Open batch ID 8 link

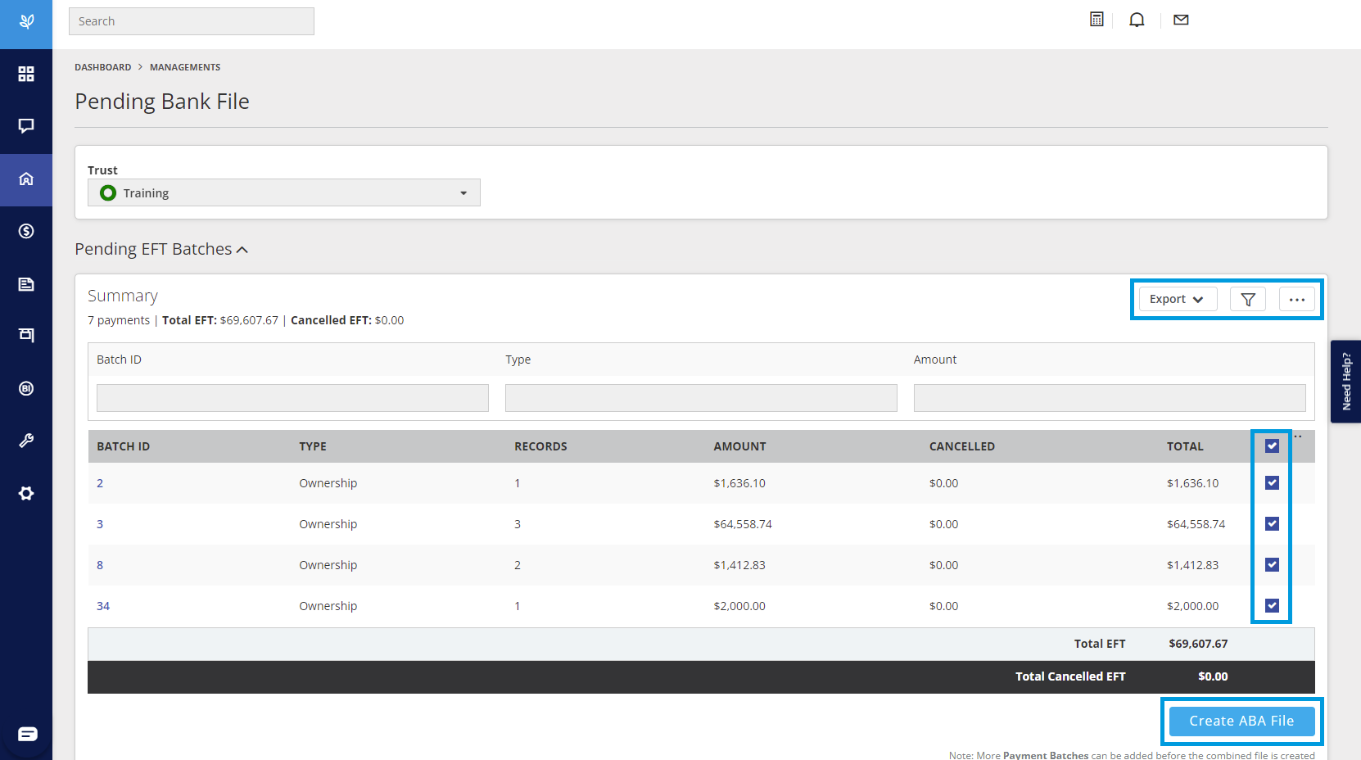click(x=100, y=565)
